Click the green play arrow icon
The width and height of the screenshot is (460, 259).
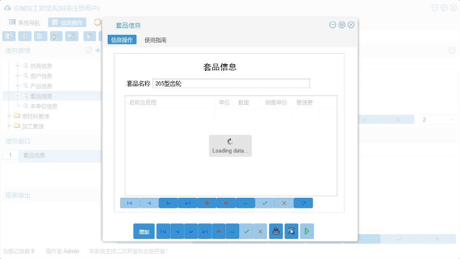(x=307, y=231)
